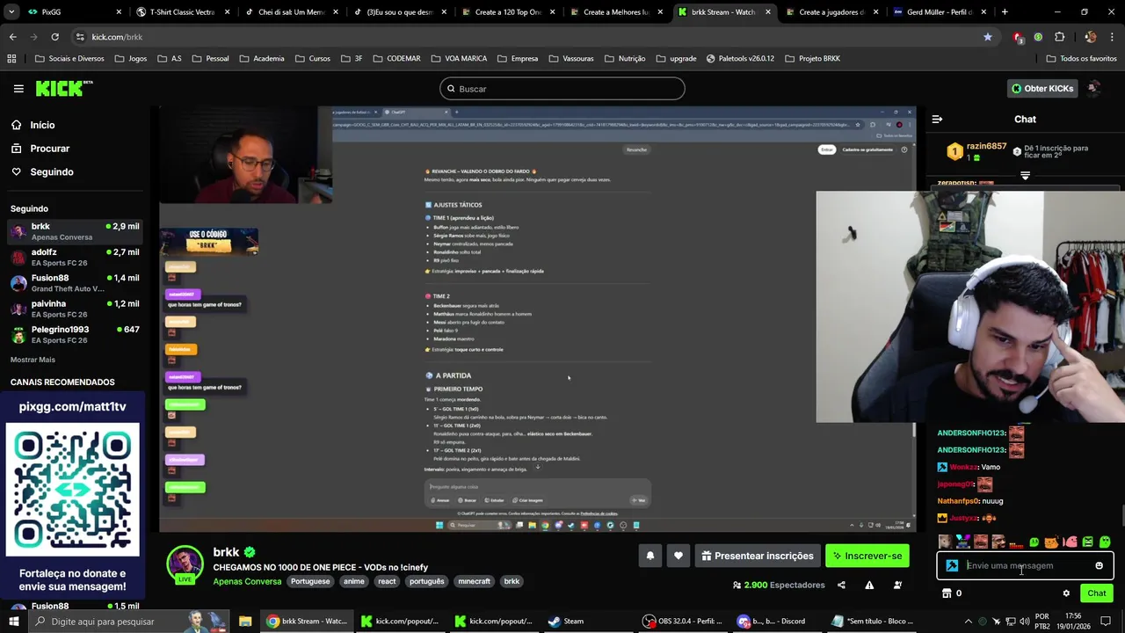The width and height of the screenshot is (1125, 633).
Task: Click Presentear inscrições button
Action: (757, 556)
